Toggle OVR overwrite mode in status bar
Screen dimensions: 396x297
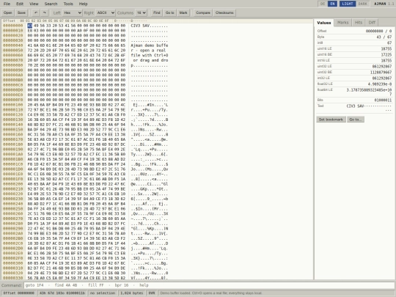[x=152, y=293]
